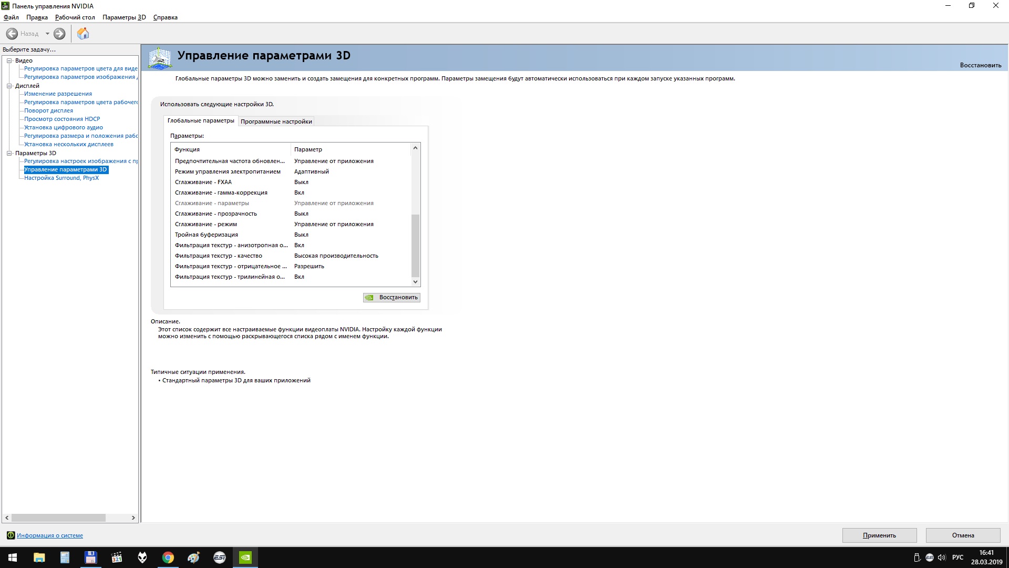
Task: Select Изменение разрешения in task tree
Action: [58, 94]
